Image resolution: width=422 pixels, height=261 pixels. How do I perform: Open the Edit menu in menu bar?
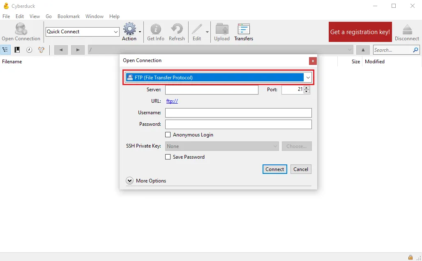point(20,16)
